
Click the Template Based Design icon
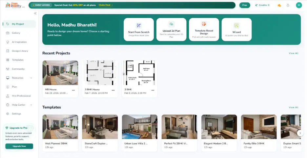click(x=204, y=24)
